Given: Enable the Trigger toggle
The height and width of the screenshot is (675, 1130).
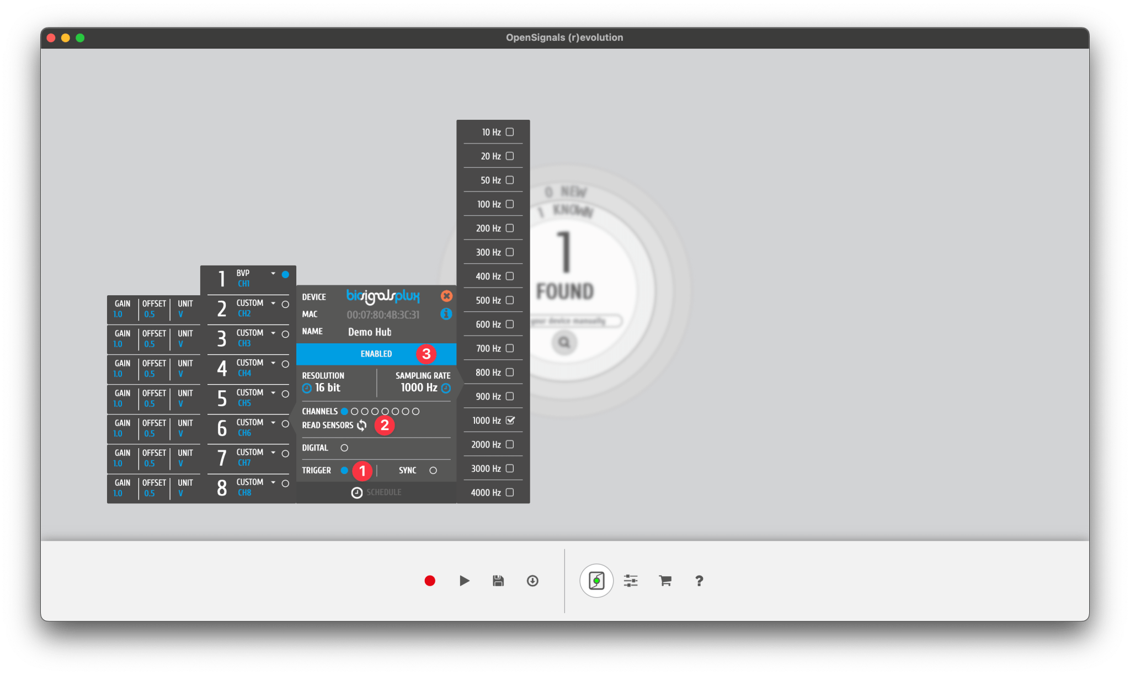Looking at the screenshot, I should pos(345,470).
